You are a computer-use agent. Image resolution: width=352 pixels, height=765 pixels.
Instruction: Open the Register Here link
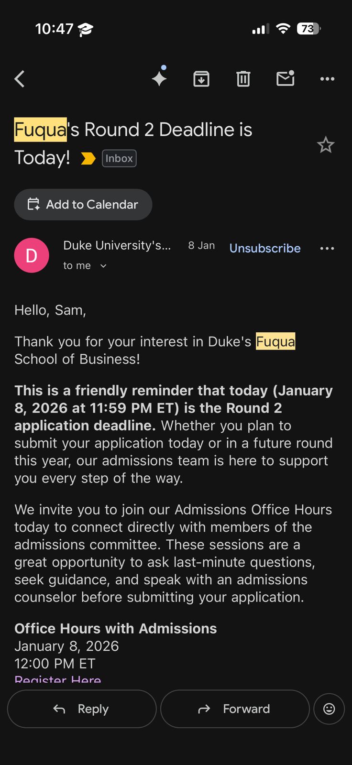click(x=58, y=678)
